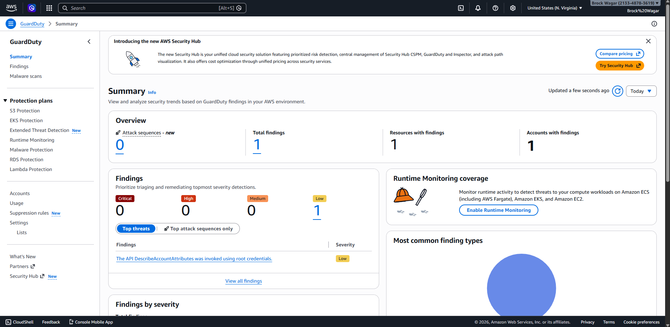Image resolution: width=670 pixels, height=327 pixels.
Task: Open the View all findings link
Action: [x=243, y=281]
